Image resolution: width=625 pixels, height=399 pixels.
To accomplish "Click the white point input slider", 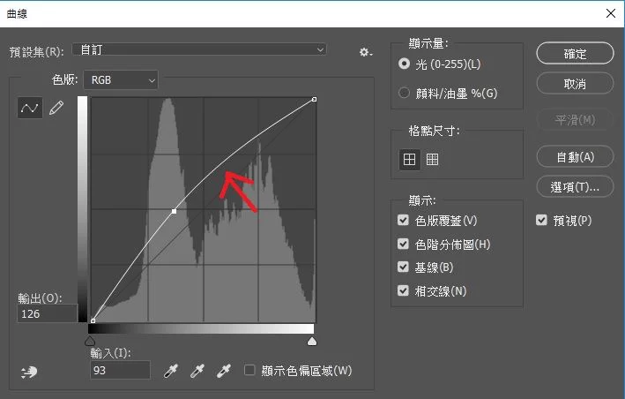I will tap(311, 341).
